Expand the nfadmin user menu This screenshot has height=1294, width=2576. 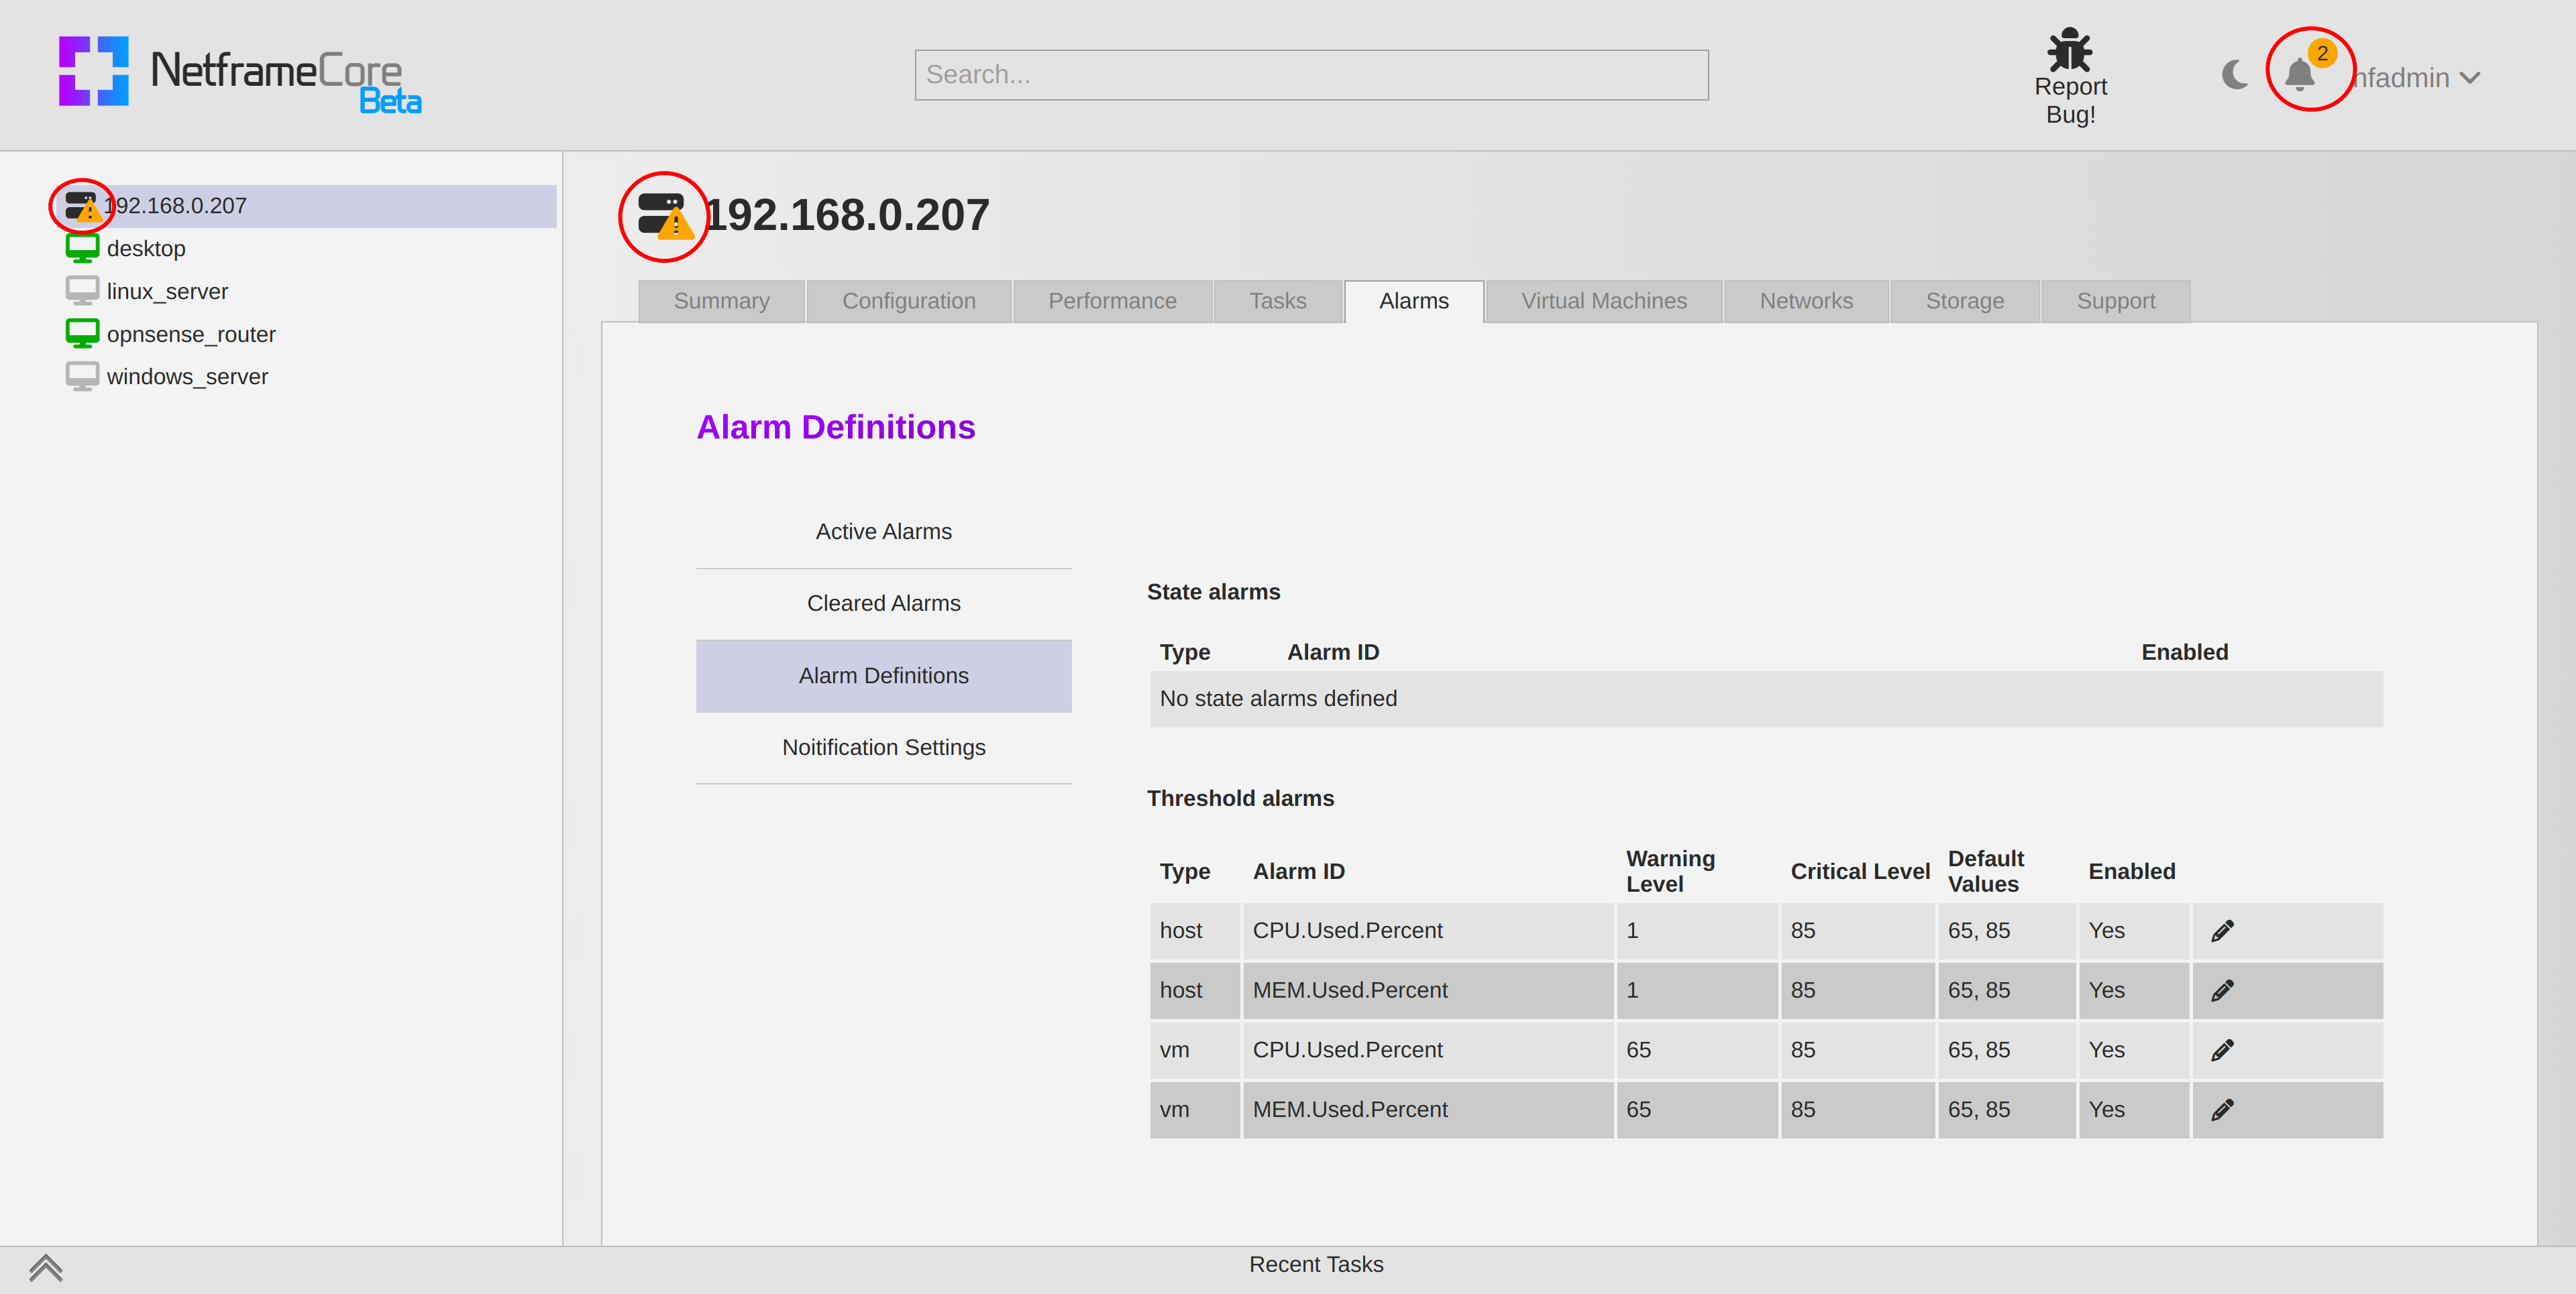[x=2416, y=77]
